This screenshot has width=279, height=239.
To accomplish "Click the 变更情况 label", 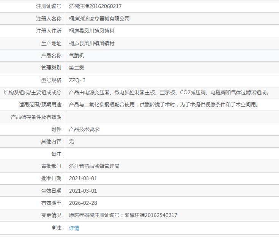I will pyautogui.click(x=51, y=215).
